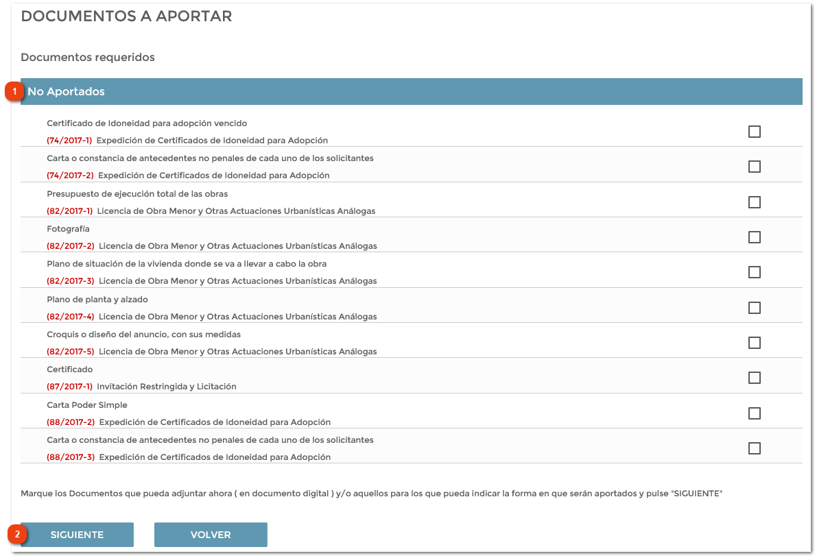Enable the Presupuesto de ejecución total de las obras checkbox
Image resolution: width=817 pixels, height=558 pixels.
[x=755, y=202]
